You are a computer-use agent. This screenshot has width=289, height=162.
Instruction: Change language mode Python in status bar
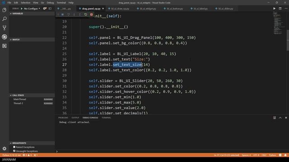tap(272, 155)
